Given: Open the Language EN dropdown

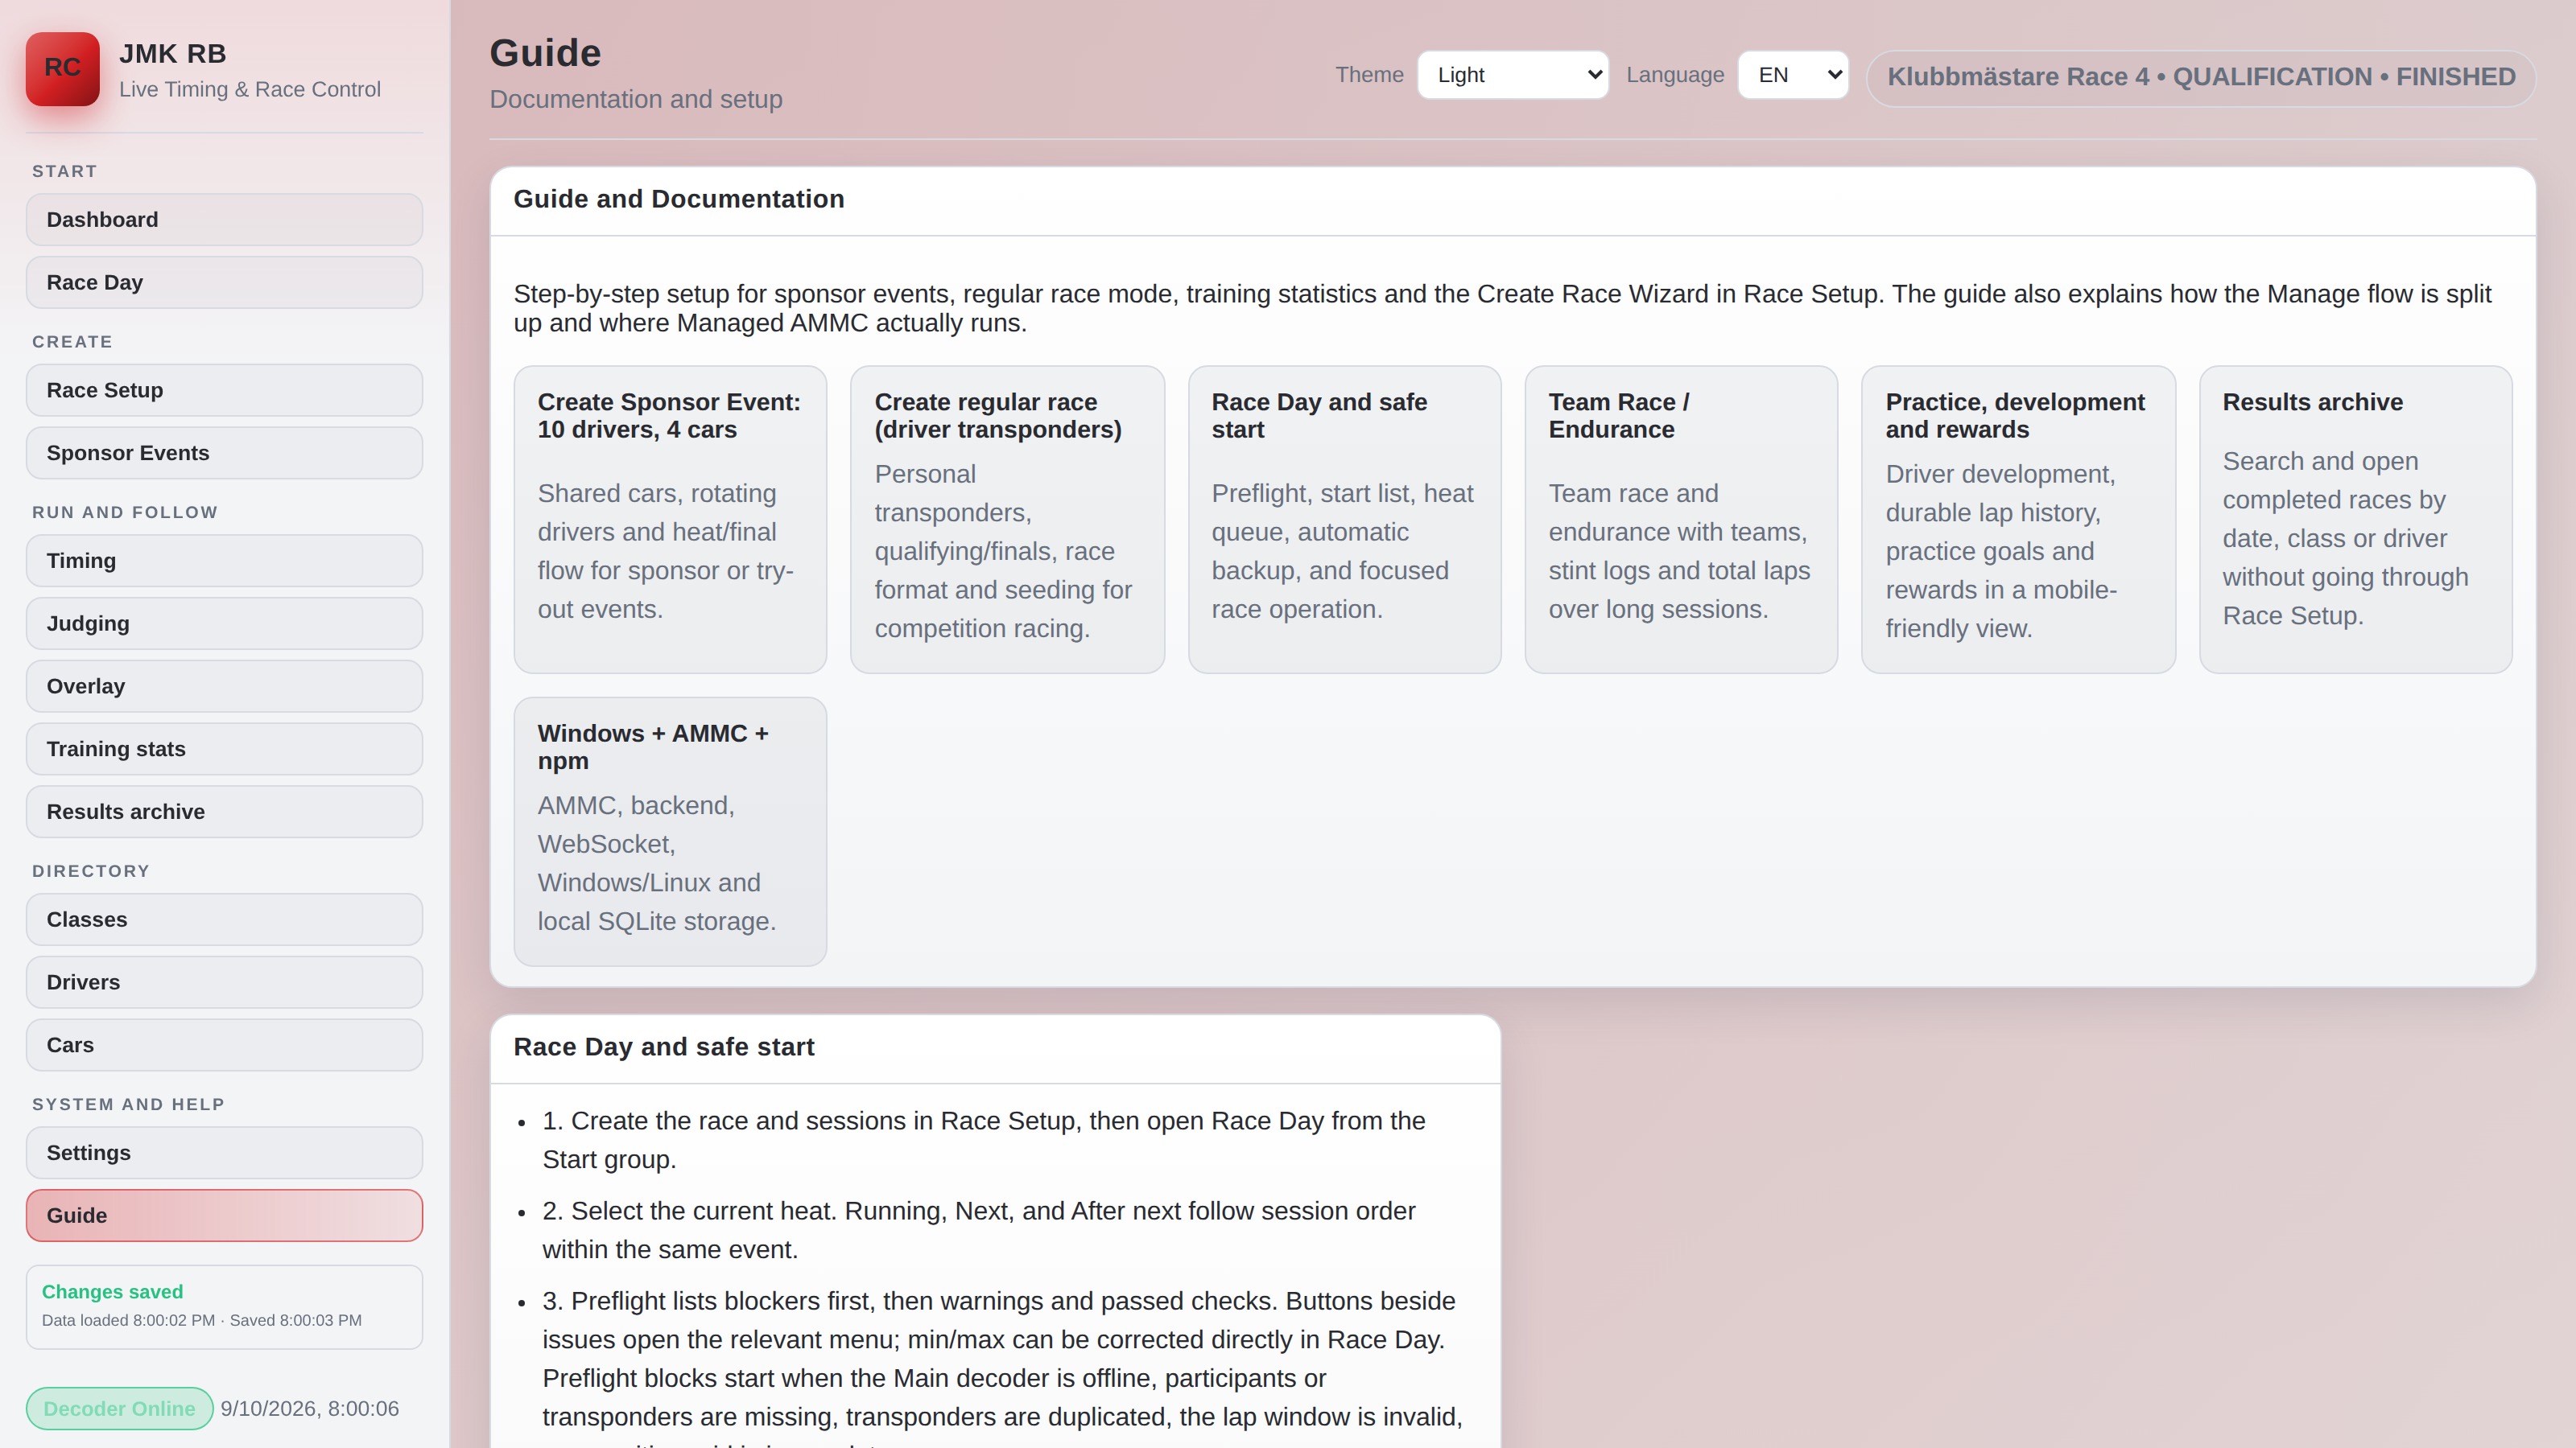Looking at the screenshot, I should 1793,75.
